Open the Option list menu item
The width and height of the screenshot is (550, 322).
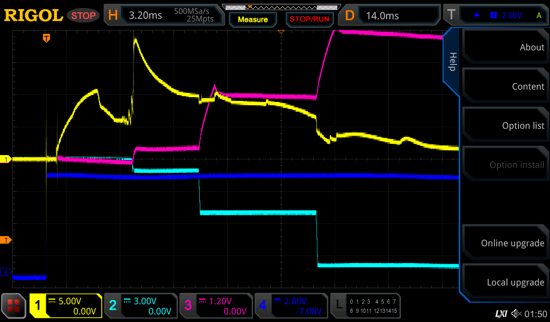505,126
